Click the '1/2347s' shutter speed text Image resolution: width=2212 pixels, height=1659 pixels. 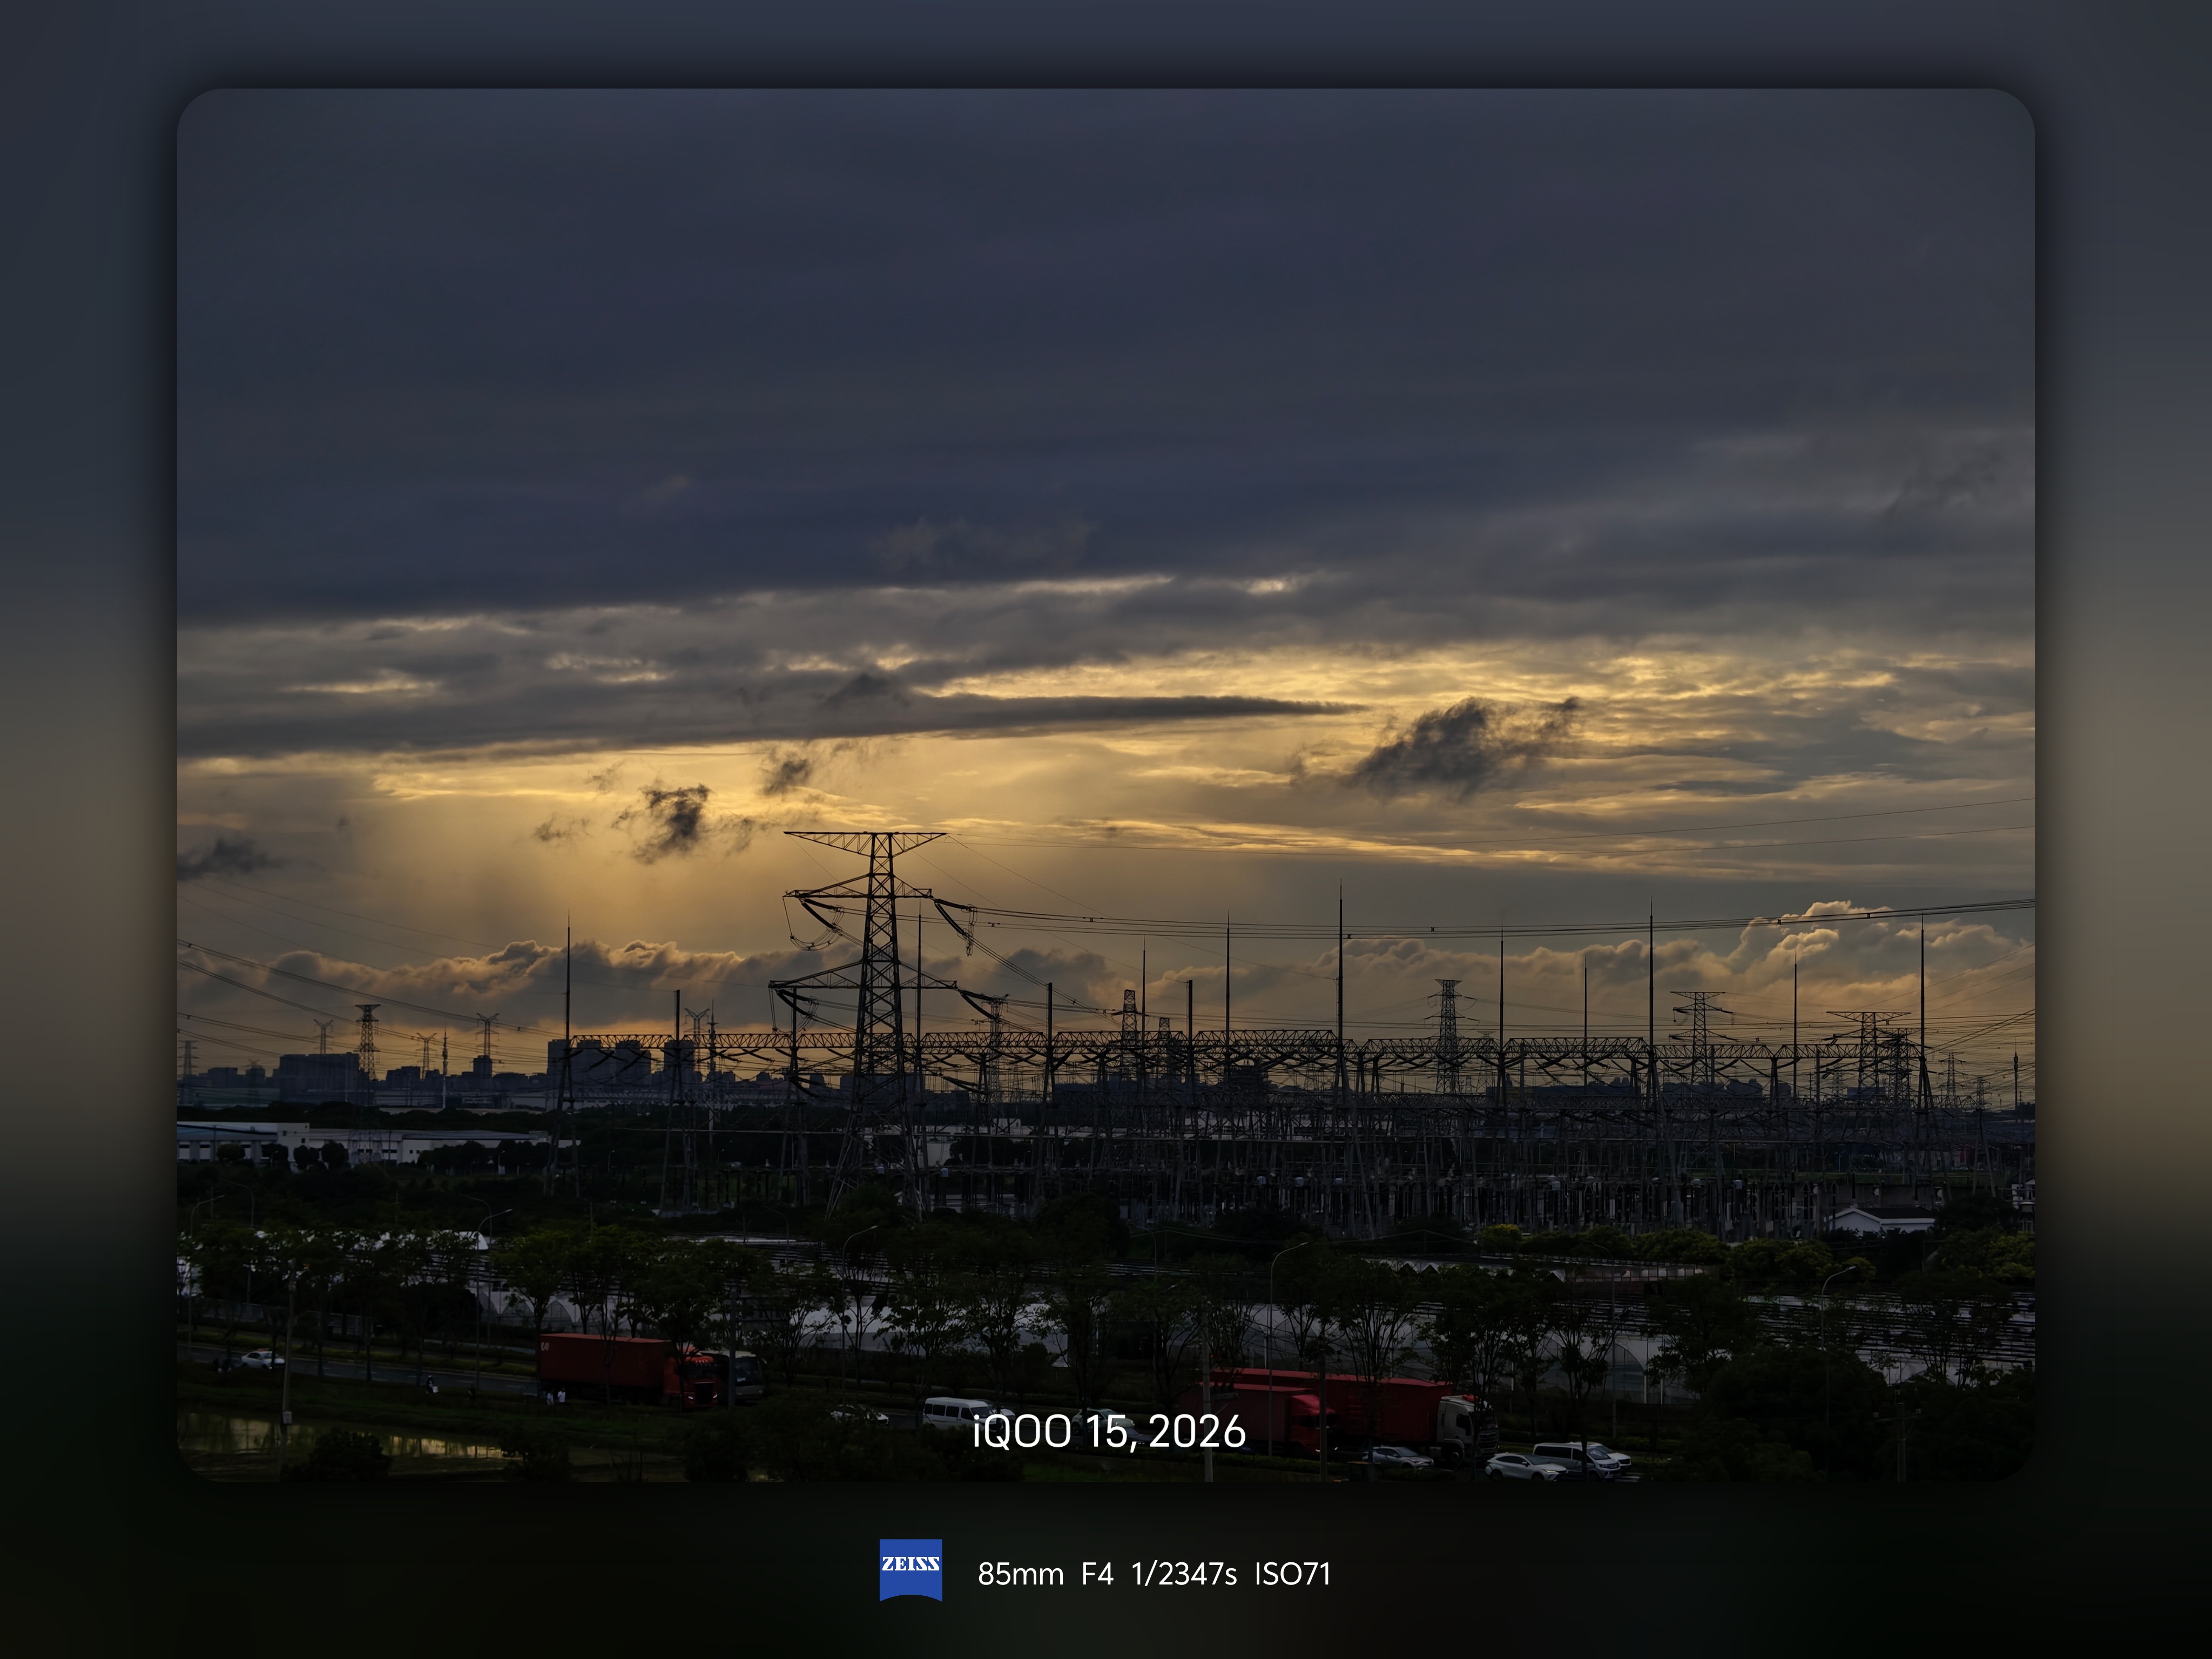point(1184,1574)
